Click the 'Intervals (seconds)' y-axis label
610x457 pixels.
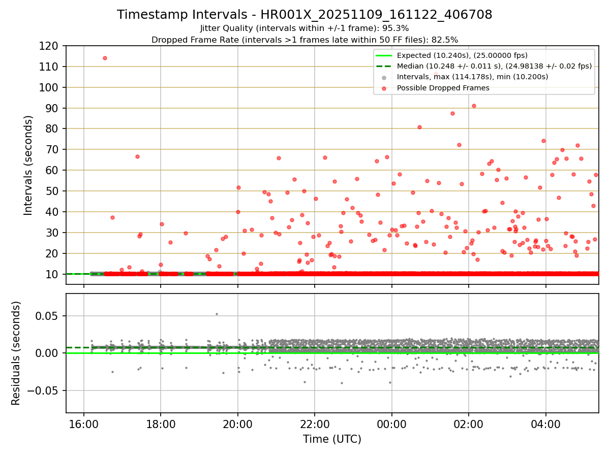[x=28, y=165]
